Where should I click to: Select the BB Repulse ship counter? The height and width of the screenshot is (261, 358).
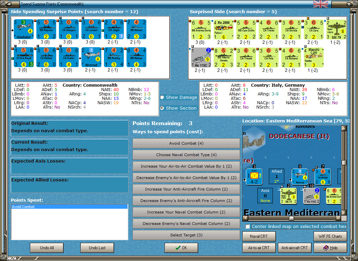46,29
